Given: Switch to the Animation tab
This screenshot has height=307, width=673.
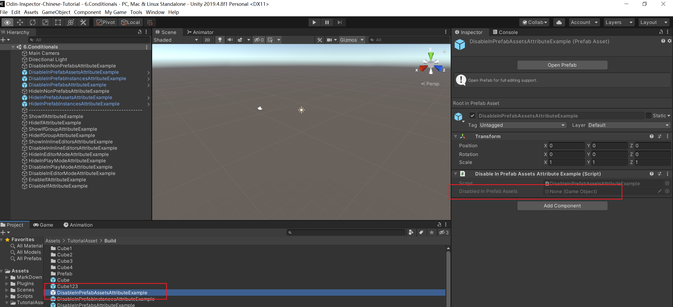Looking at the screenshot, I should click(78, 225).
